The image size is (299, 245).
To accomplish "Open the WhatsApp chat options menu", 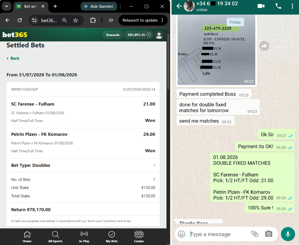I will [292, 6].
